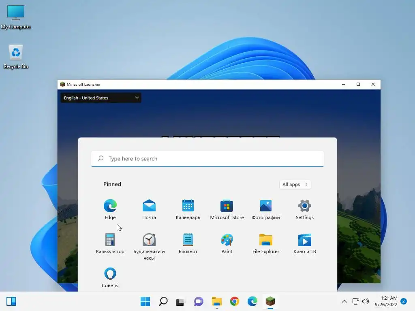Viewport: 415px width, 311px height.
Task: Open Settings from pinned apps
Action: coord(305,209)
